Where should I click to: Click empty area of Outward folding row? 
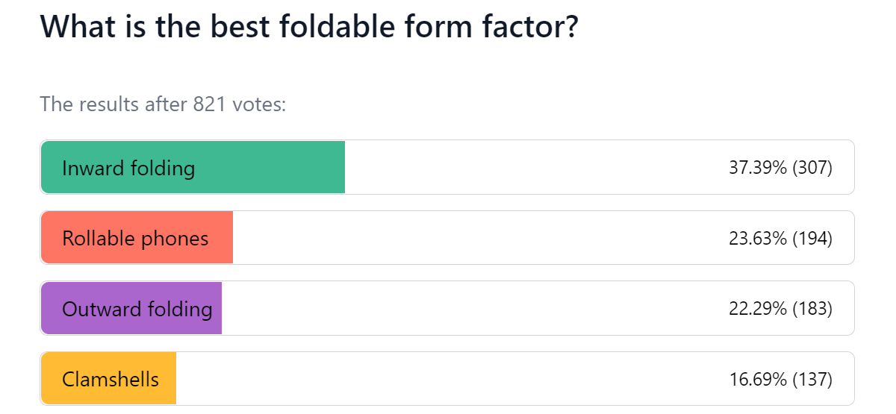click(x=475, y=308)
